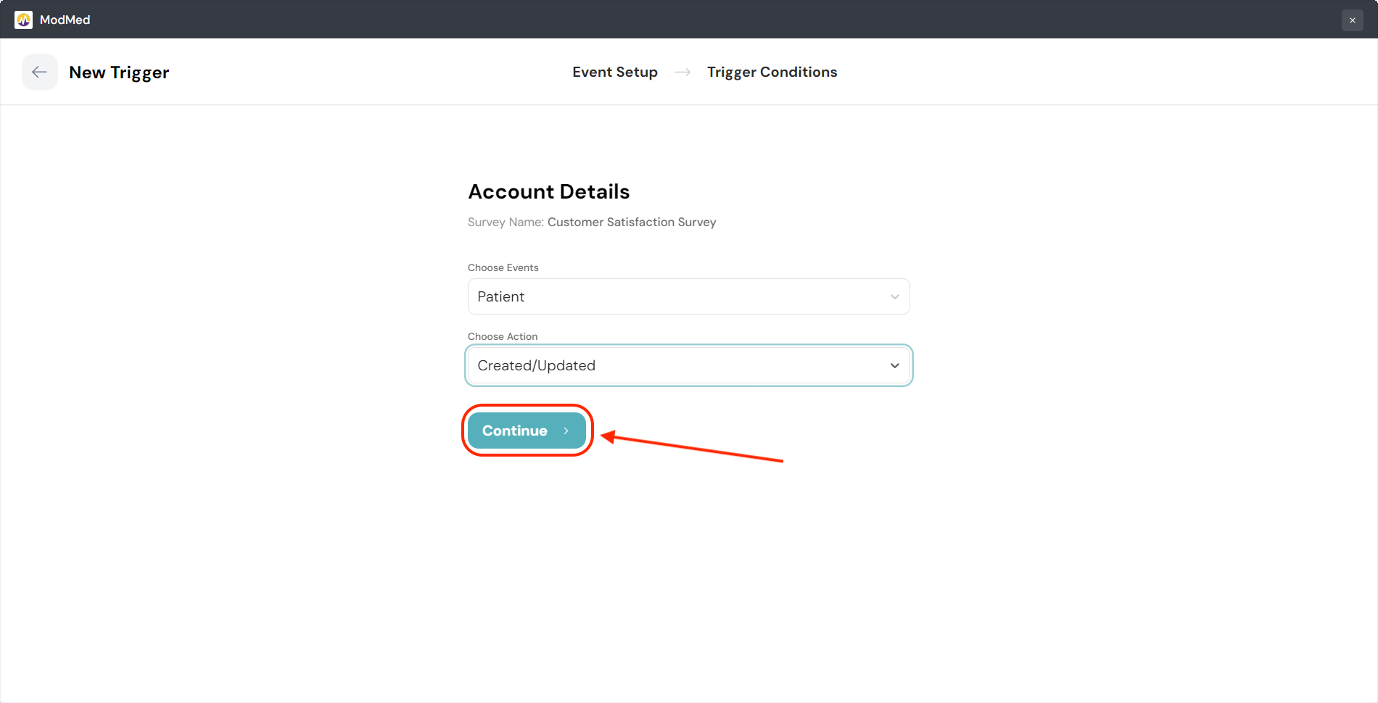
Task: Click the chevron in the Choose Events dropdown
Action: (x=894, y=296)
